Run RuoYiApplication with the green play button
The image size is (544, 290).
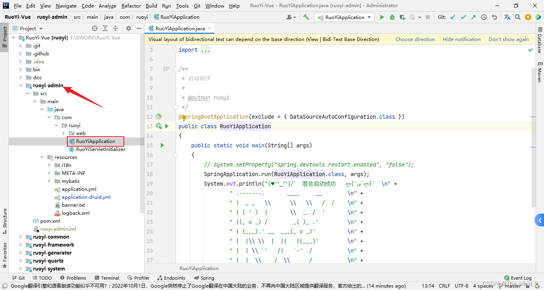pyautogui.click(x=382, y=17)
